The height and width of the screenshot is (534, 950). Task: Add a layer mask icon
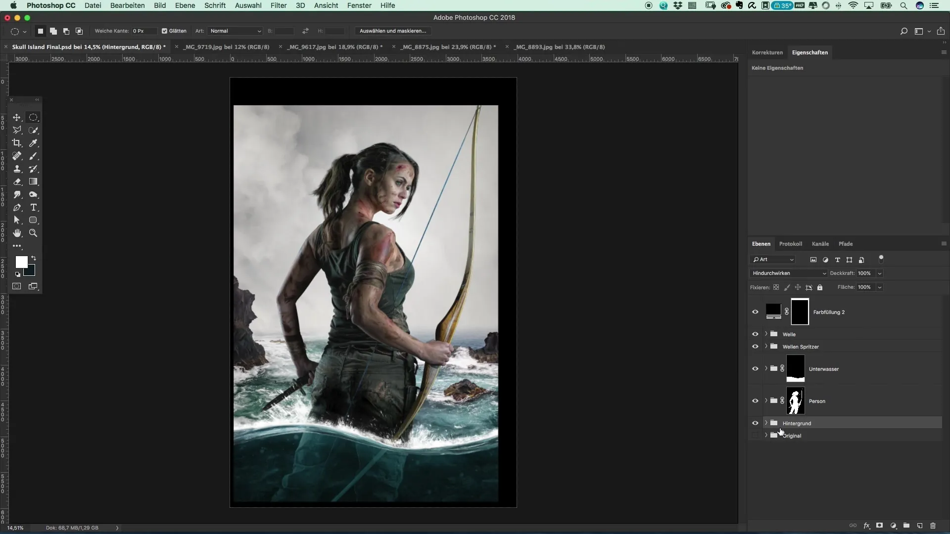(x=879, y=526)
